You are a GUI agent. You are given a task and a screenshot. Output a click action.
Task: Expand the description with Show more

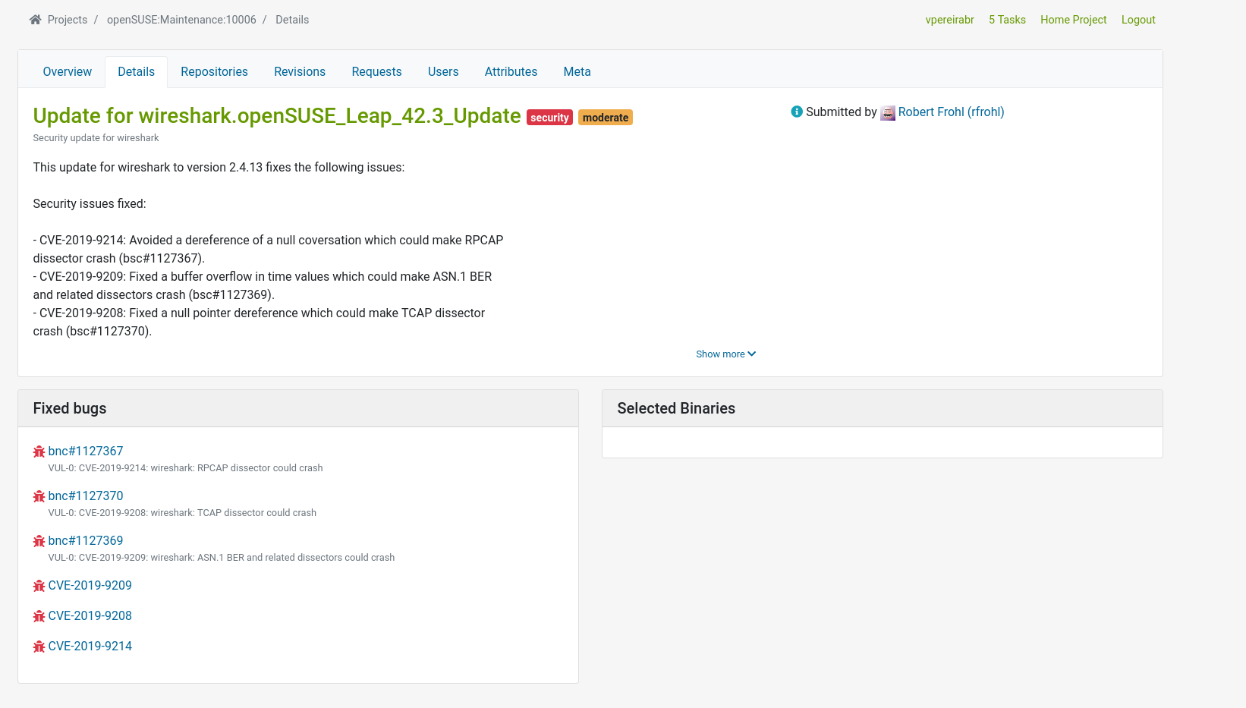pyautogui.click(x=725, y=354)
